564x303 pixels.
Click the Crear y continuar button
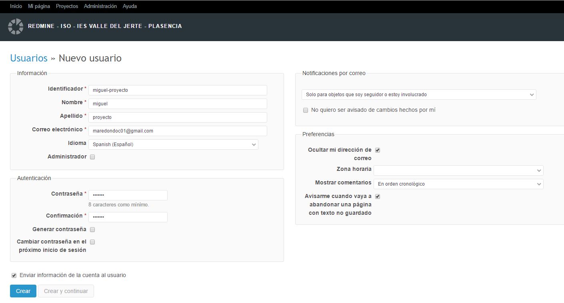coord(66,291)
